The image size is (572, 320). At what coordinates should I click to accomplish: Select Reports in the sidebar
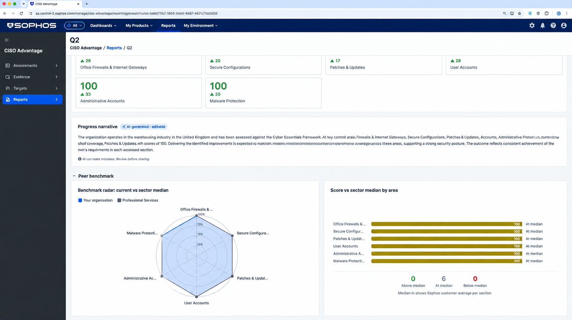pyautogui.click(x=32, y=99)
